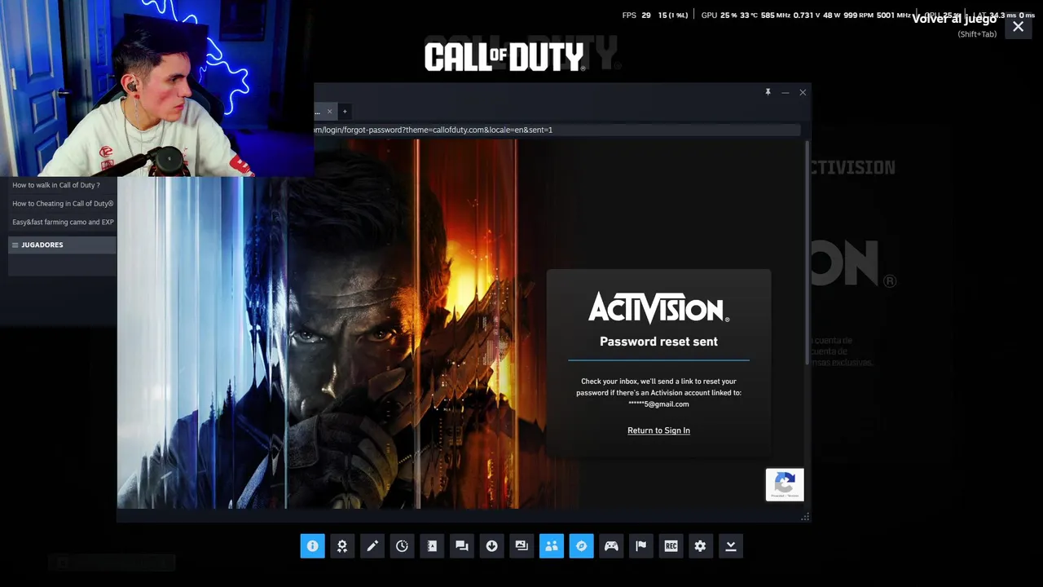Open the guides book icon
The height and width of the screenshot is (587, 1043).
point(432,546)
